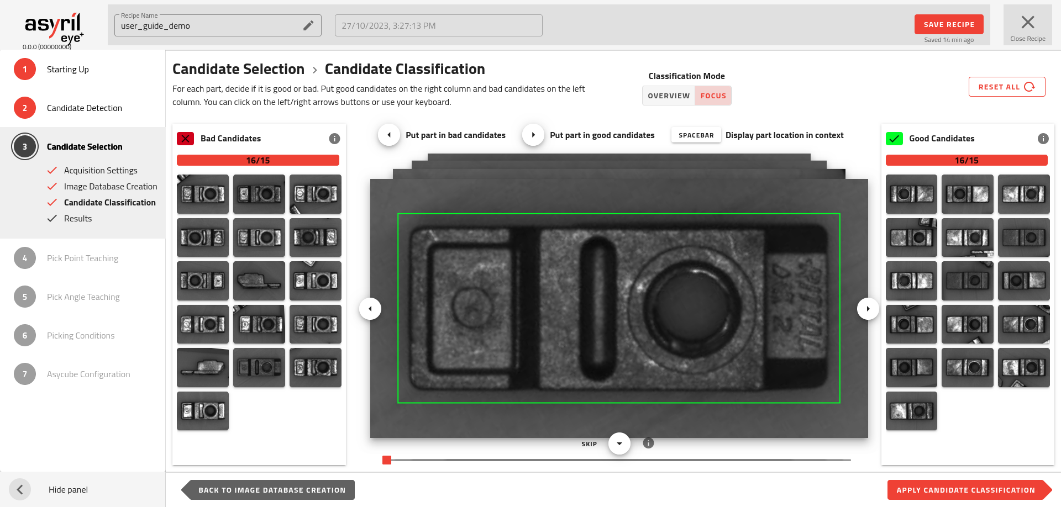Screen dimensions: 1061x507
Task: Click the info icon next to Skip
Action: click(x=648, y=443)
